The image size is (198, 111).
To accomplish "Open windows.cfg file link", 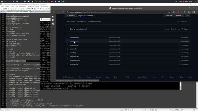I will point(74,64).
